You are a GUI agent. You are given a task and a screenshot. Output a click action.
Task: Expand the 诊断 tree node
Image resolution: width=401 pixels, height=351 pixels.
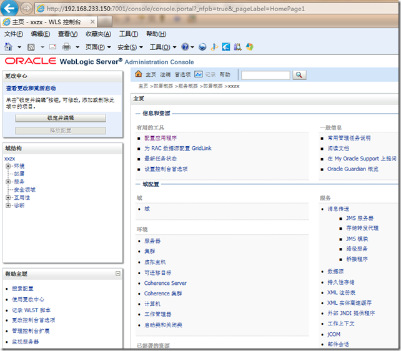pyautogui.click(x=8, y=205)
